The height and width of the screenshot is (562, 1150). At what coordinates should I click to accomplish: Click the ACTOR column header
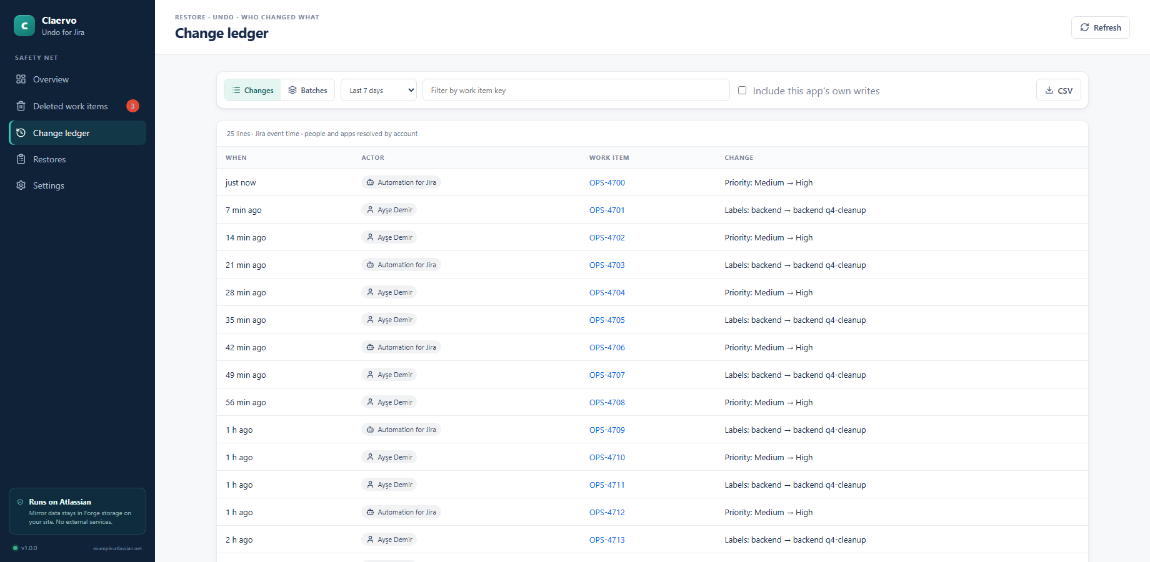pos(373,158)
